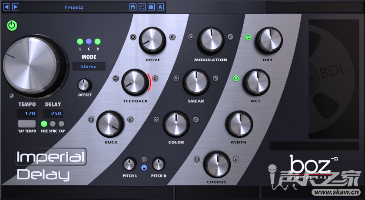
Task: Click the undo/revert preset icon
Action: [142, 7]
